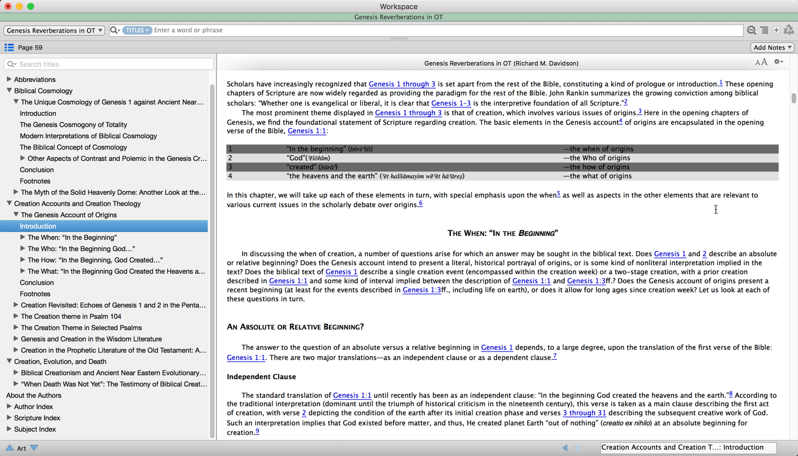Select Modern Interpretations of Biblical Cosmology

tap(88, 136)
